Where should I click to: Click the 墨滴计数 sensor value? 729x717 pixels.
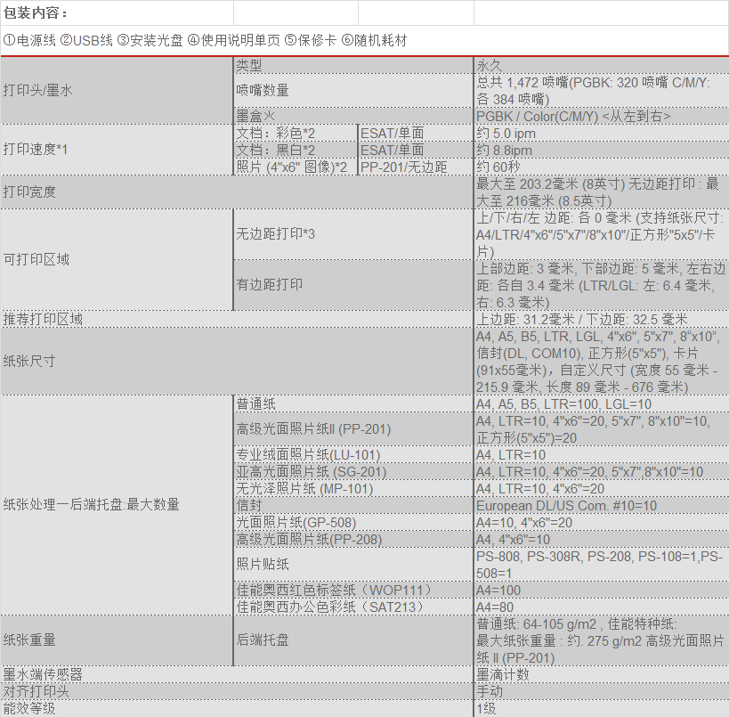coord(503,674)
